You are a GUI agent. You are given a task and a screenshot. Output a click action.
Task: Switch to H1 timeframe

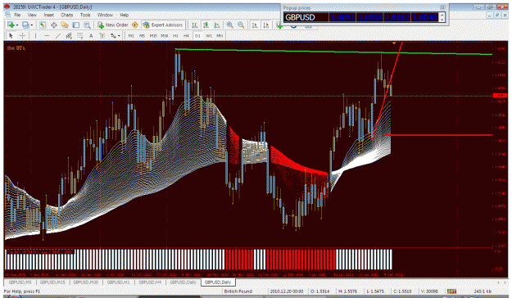coord(175,35)
